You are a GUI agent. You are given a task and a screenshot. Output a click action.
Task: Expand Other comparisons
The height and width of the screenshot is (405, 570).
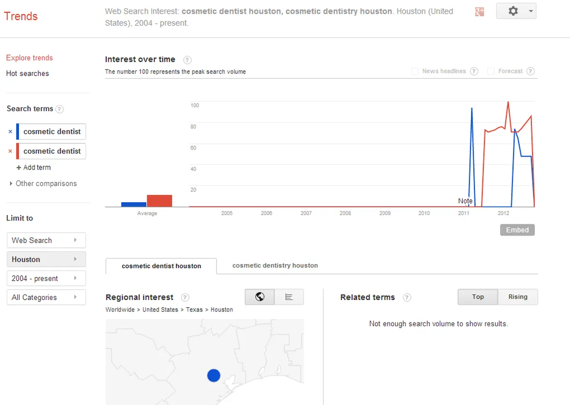click(43, 184)
